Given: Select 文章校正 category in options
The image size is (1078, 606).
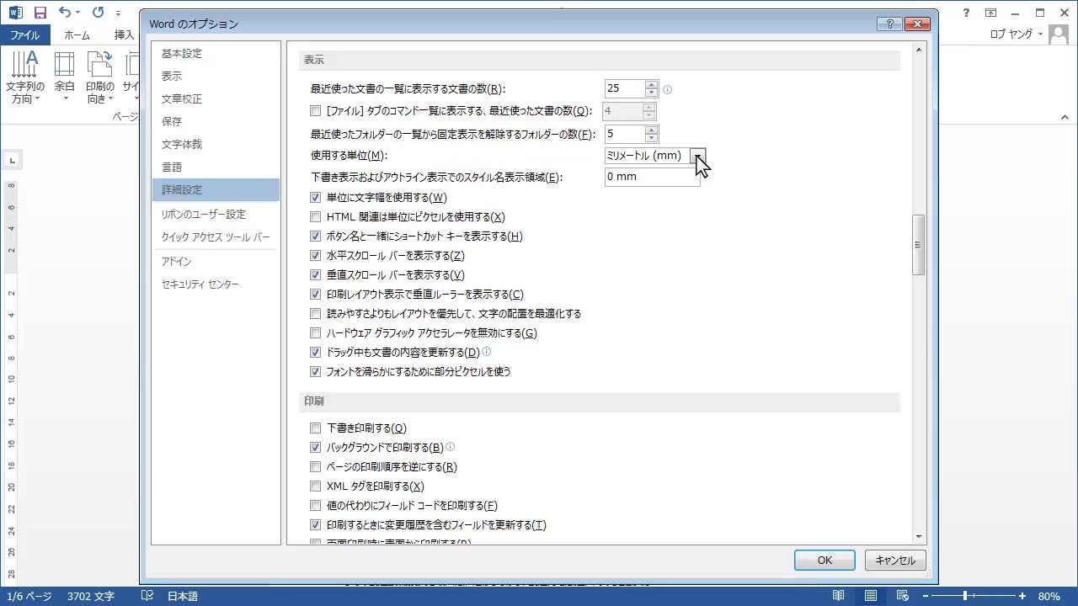Looking at the screenshot, I should (216, 99).
